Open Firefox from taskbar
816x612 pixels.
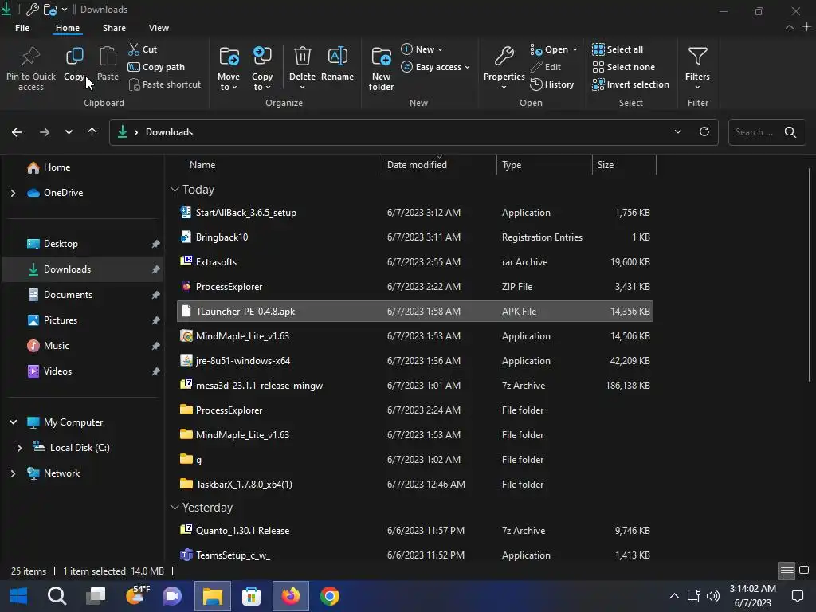coord(291,596)
